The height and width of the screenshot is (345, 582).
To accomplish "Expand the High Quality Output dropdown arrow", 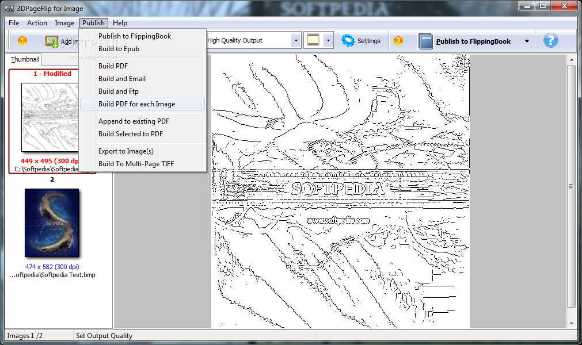I will (296, 40).
